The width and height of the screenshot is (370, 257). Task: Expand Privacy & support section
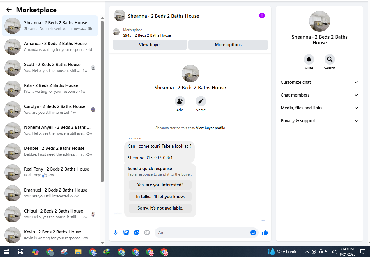pos(320,121)
